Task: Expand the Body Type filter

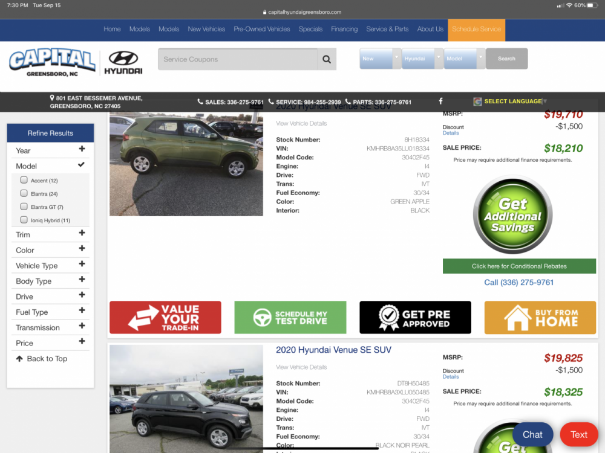Action: [50, 281]
